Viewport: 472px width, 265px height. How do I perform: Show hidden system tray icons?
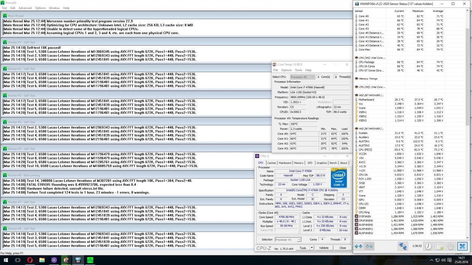431,260
